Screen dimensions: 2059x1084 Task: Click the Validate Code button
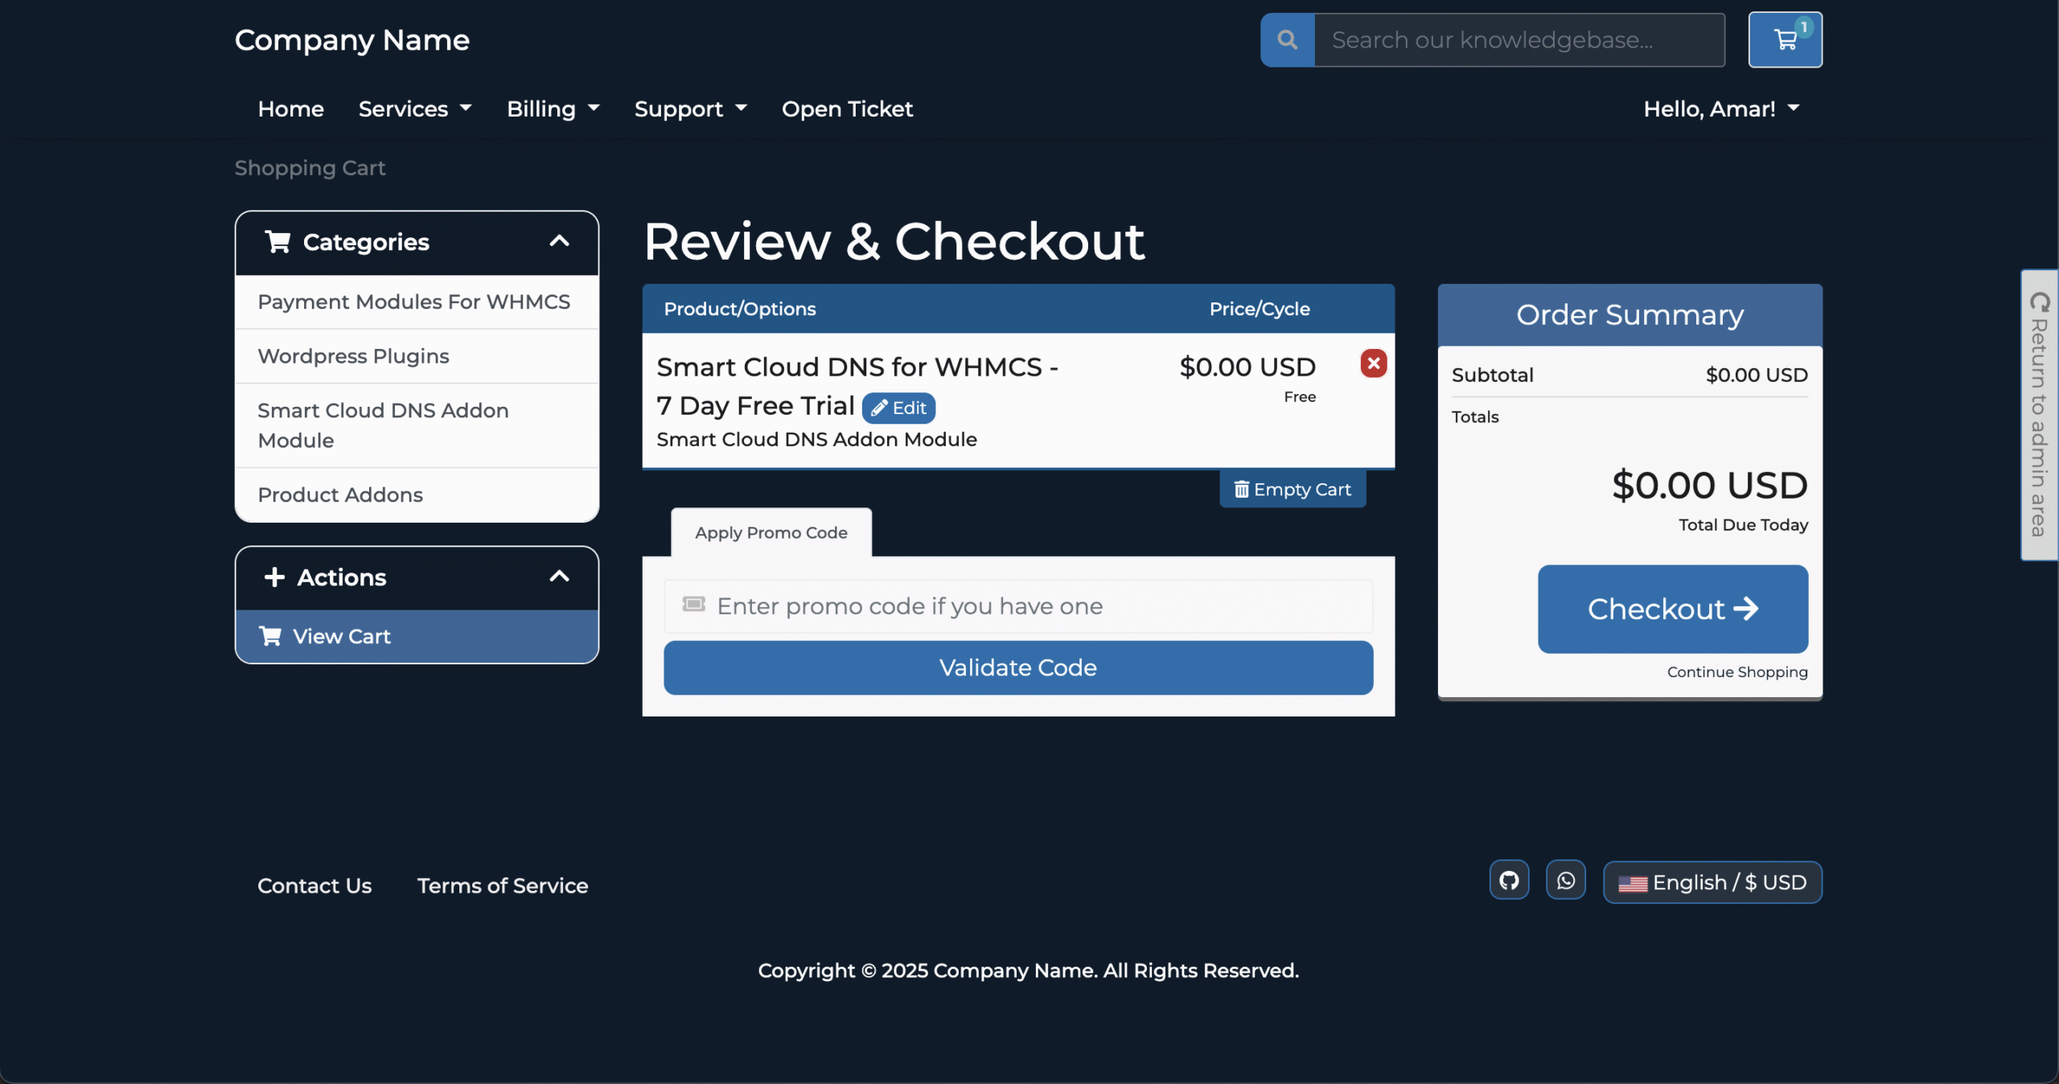point(1017,667)
